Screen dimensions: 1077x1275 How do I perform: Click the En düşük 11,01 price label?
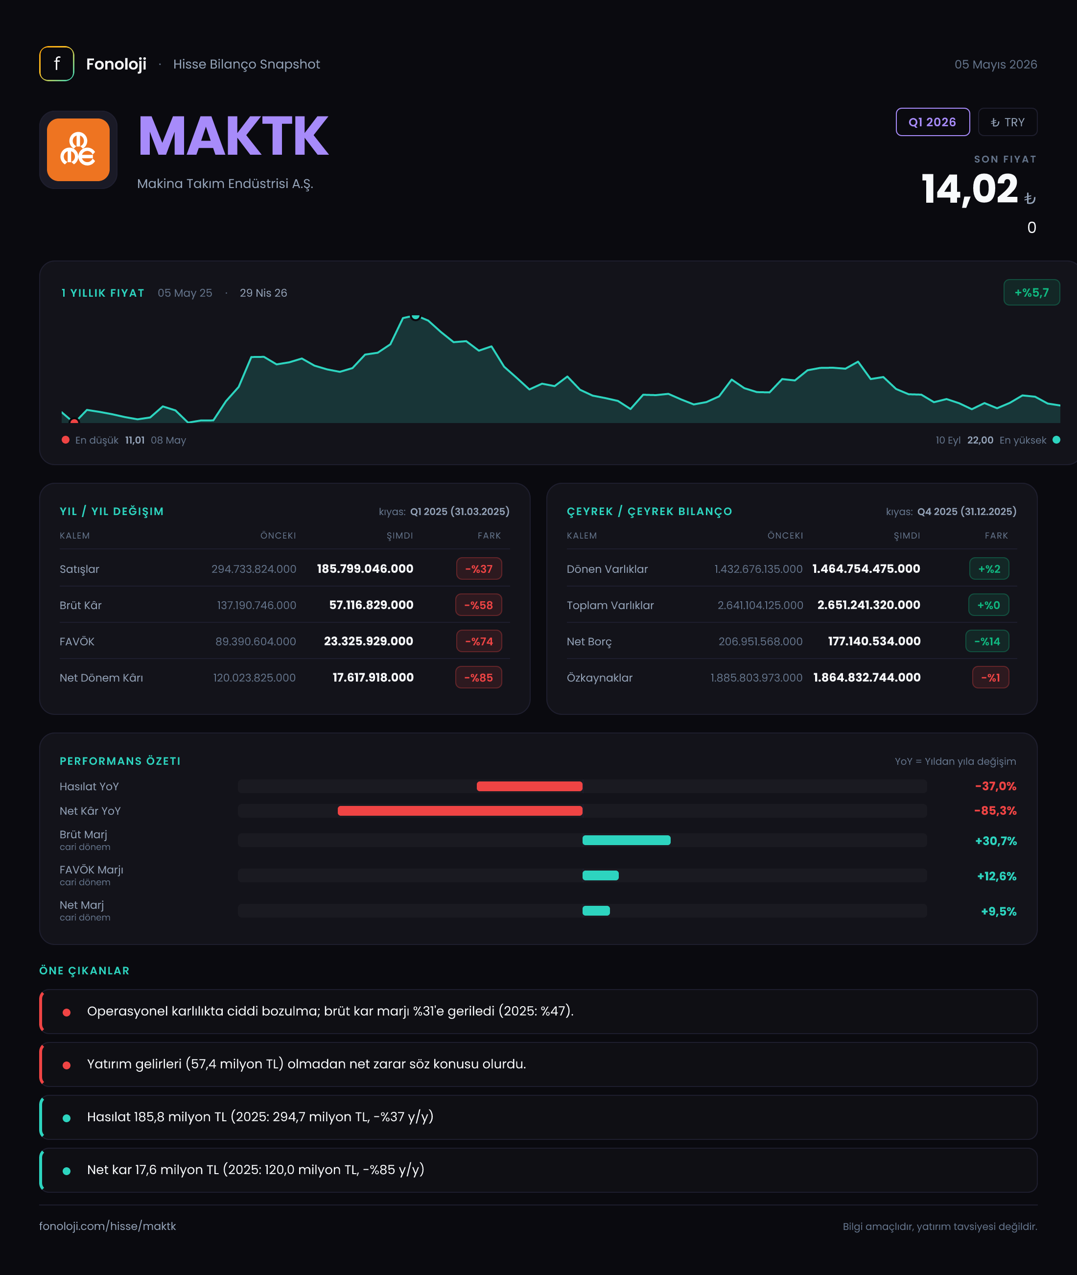131,440
